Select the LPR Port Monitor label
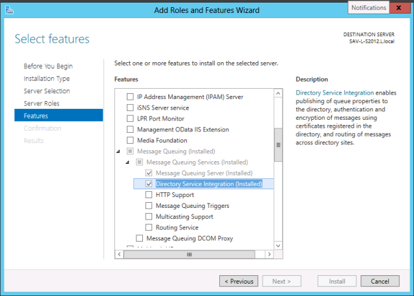This screenshot has width=414, height=296. coord(160,119)
